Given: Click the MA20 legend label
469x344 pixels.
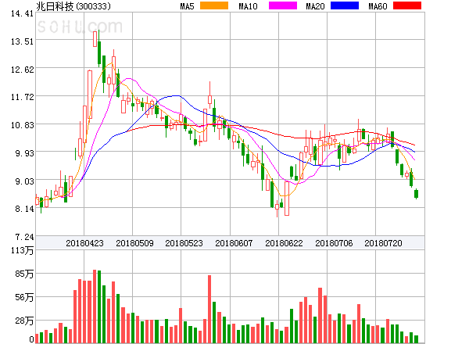Looking at the screenshot, I should coord(315,6).
